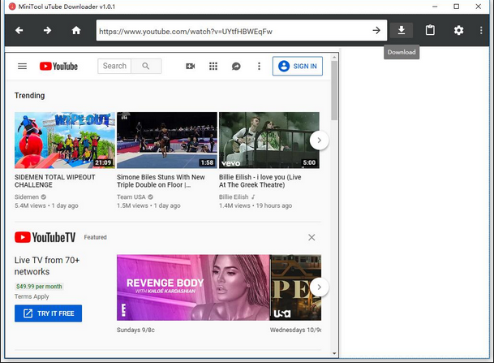Click the Simone Biles Stuns title link
The width and height of the screenshot is (494, 363).
point(161,181)
